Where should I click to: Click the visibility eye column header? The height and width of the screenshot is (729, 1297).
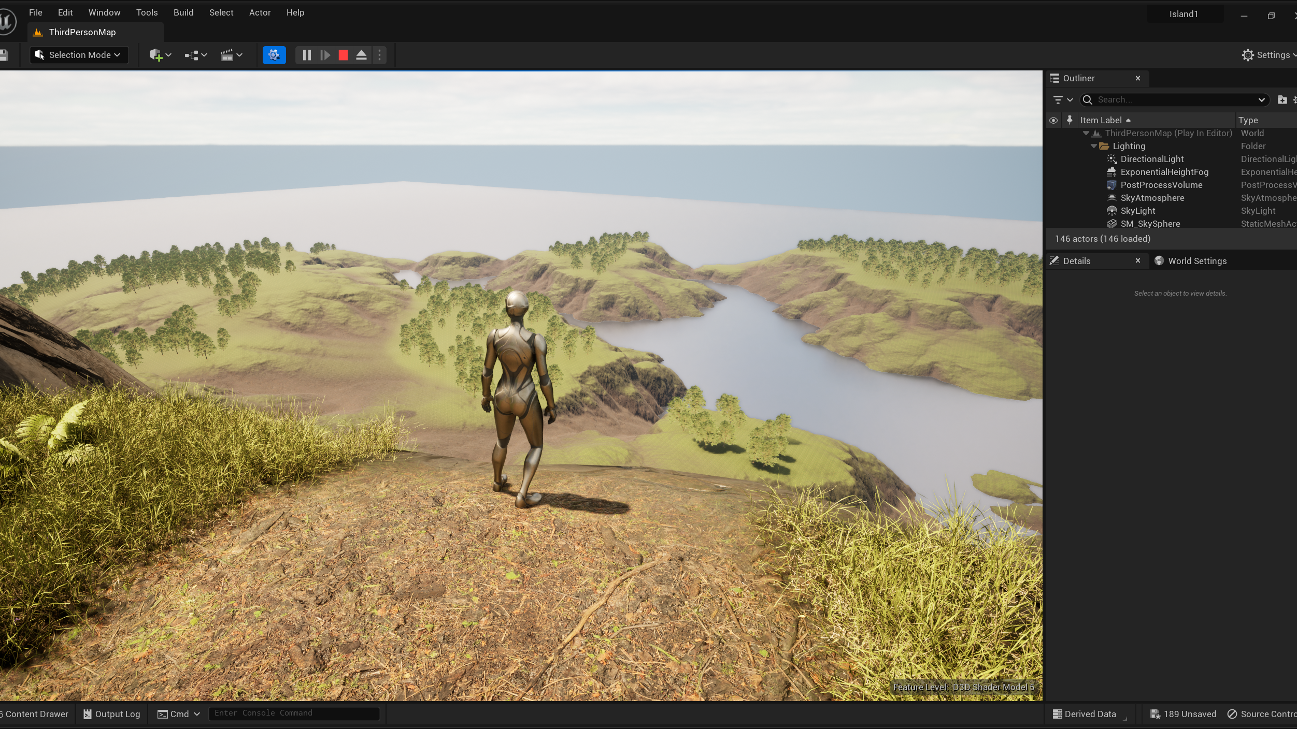(x=1053, y=120)
